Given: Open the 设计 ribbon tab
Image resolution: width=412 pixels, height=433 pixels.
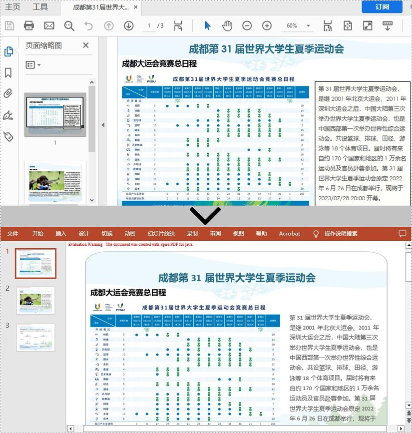Looking at the screenshot, I should [x=84, y=234].
